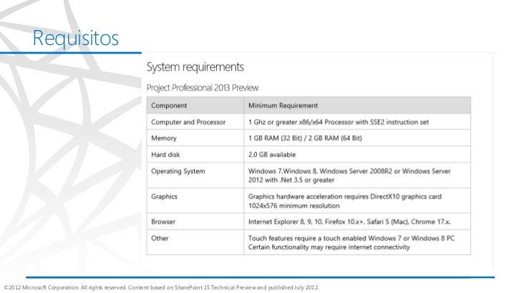The image size is (521, 293).
Task: Select the 'Hard disk' row label
Action: coord(165,154)
